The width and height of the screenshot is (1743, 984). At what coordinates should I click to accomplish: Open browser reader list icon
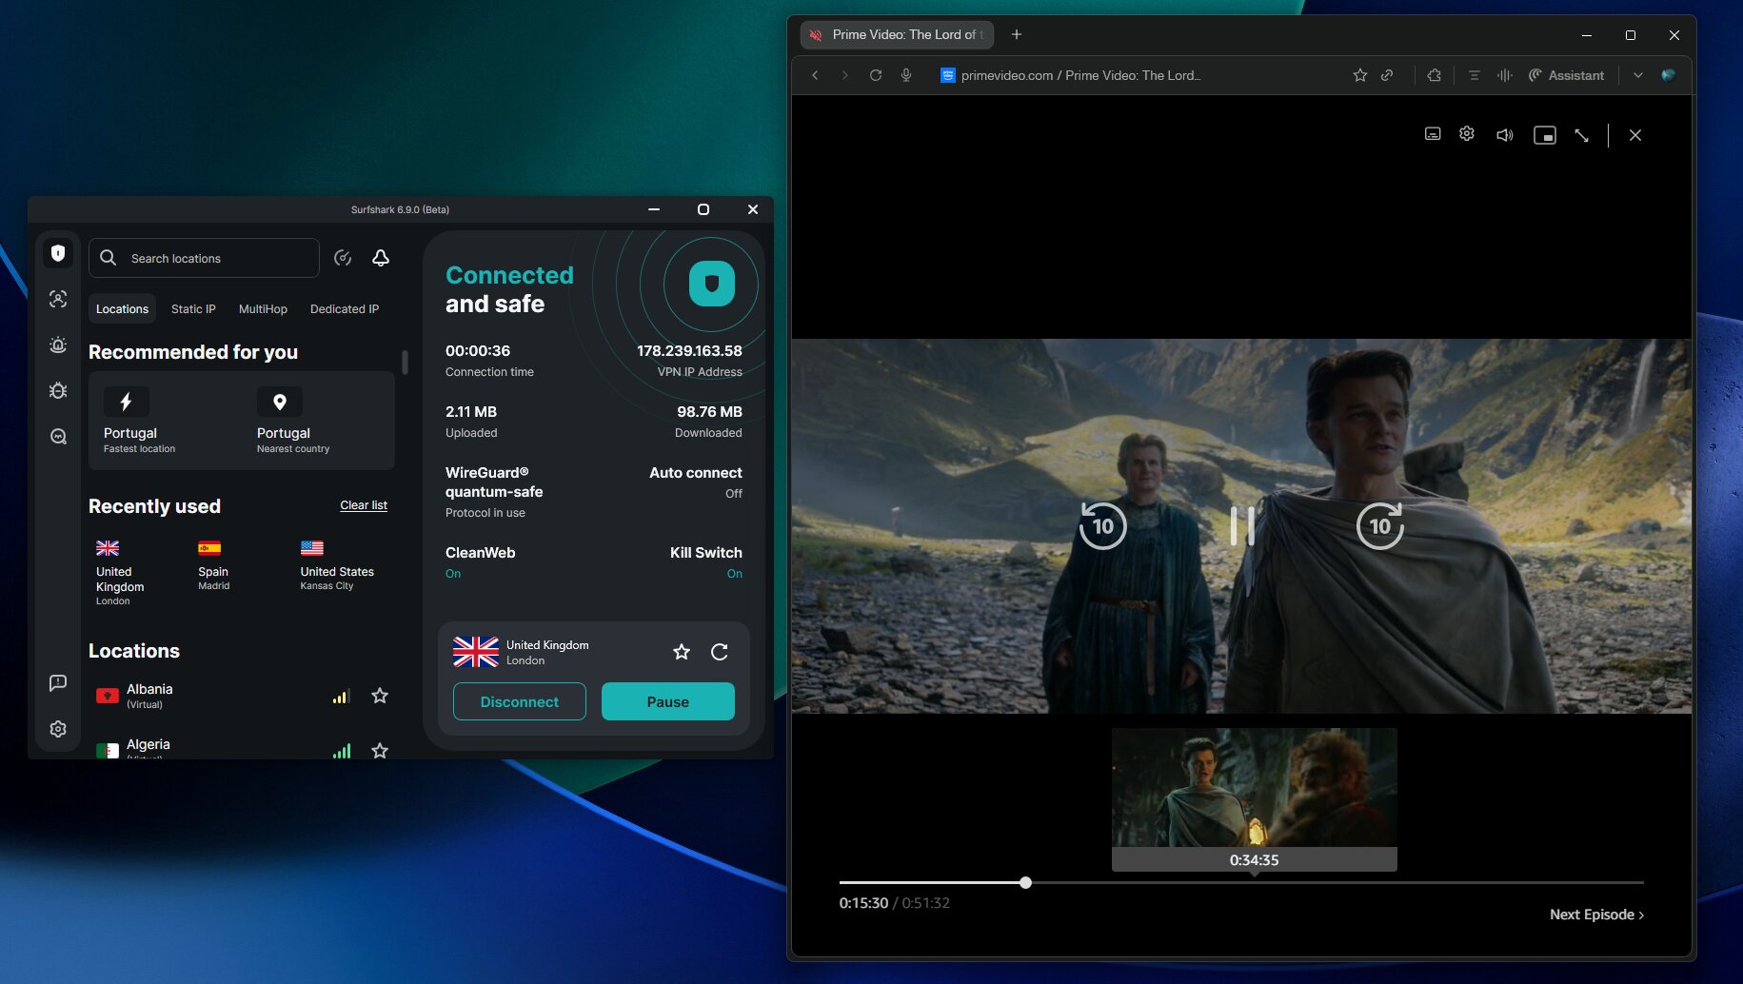(1475, 75)
